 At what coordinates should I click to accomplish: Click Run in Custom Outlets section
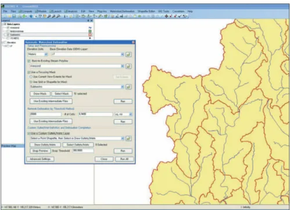pos(123,151)
